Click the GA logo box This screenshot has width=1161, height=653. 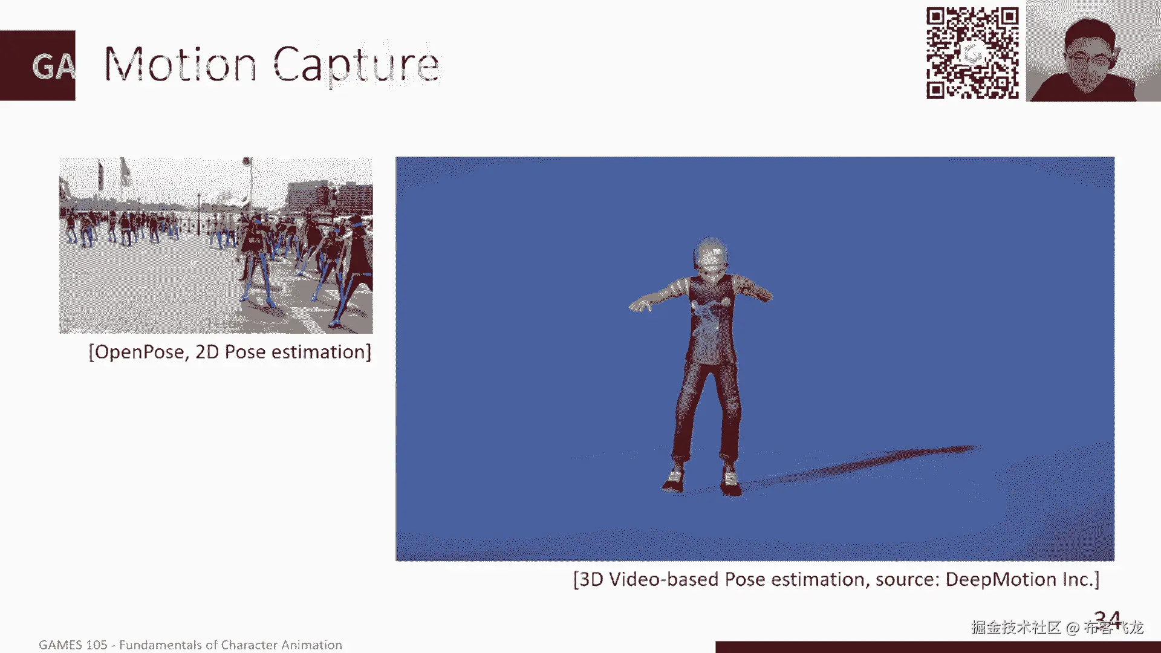(x=37, y=65)
